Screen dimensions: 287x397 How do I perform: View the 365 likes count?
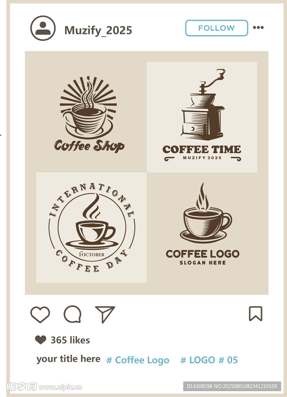[70, 340]
